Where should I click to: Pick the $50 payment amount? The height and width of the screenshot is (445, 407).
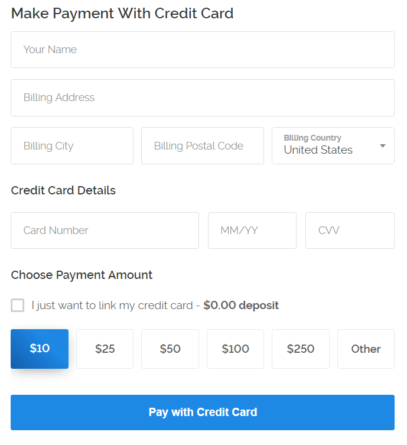coord(170,349)
